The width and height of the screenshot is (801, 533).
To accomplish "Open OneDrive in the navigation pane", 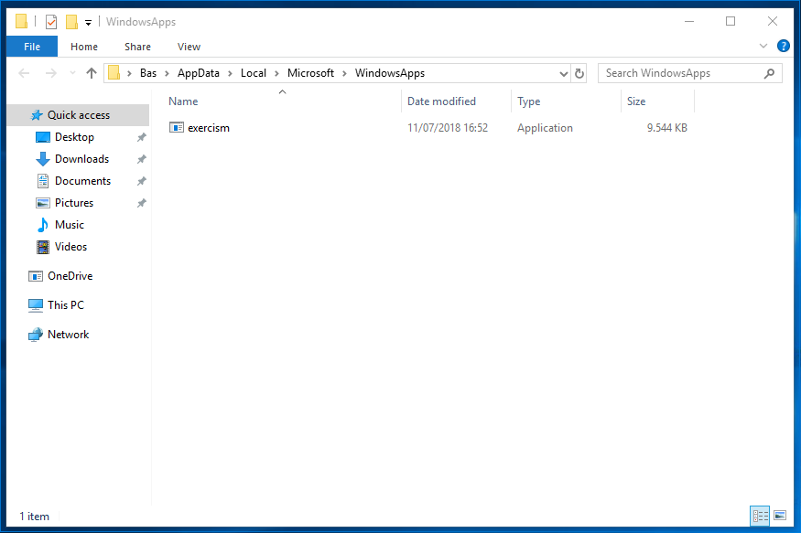I will pos(70,276).
